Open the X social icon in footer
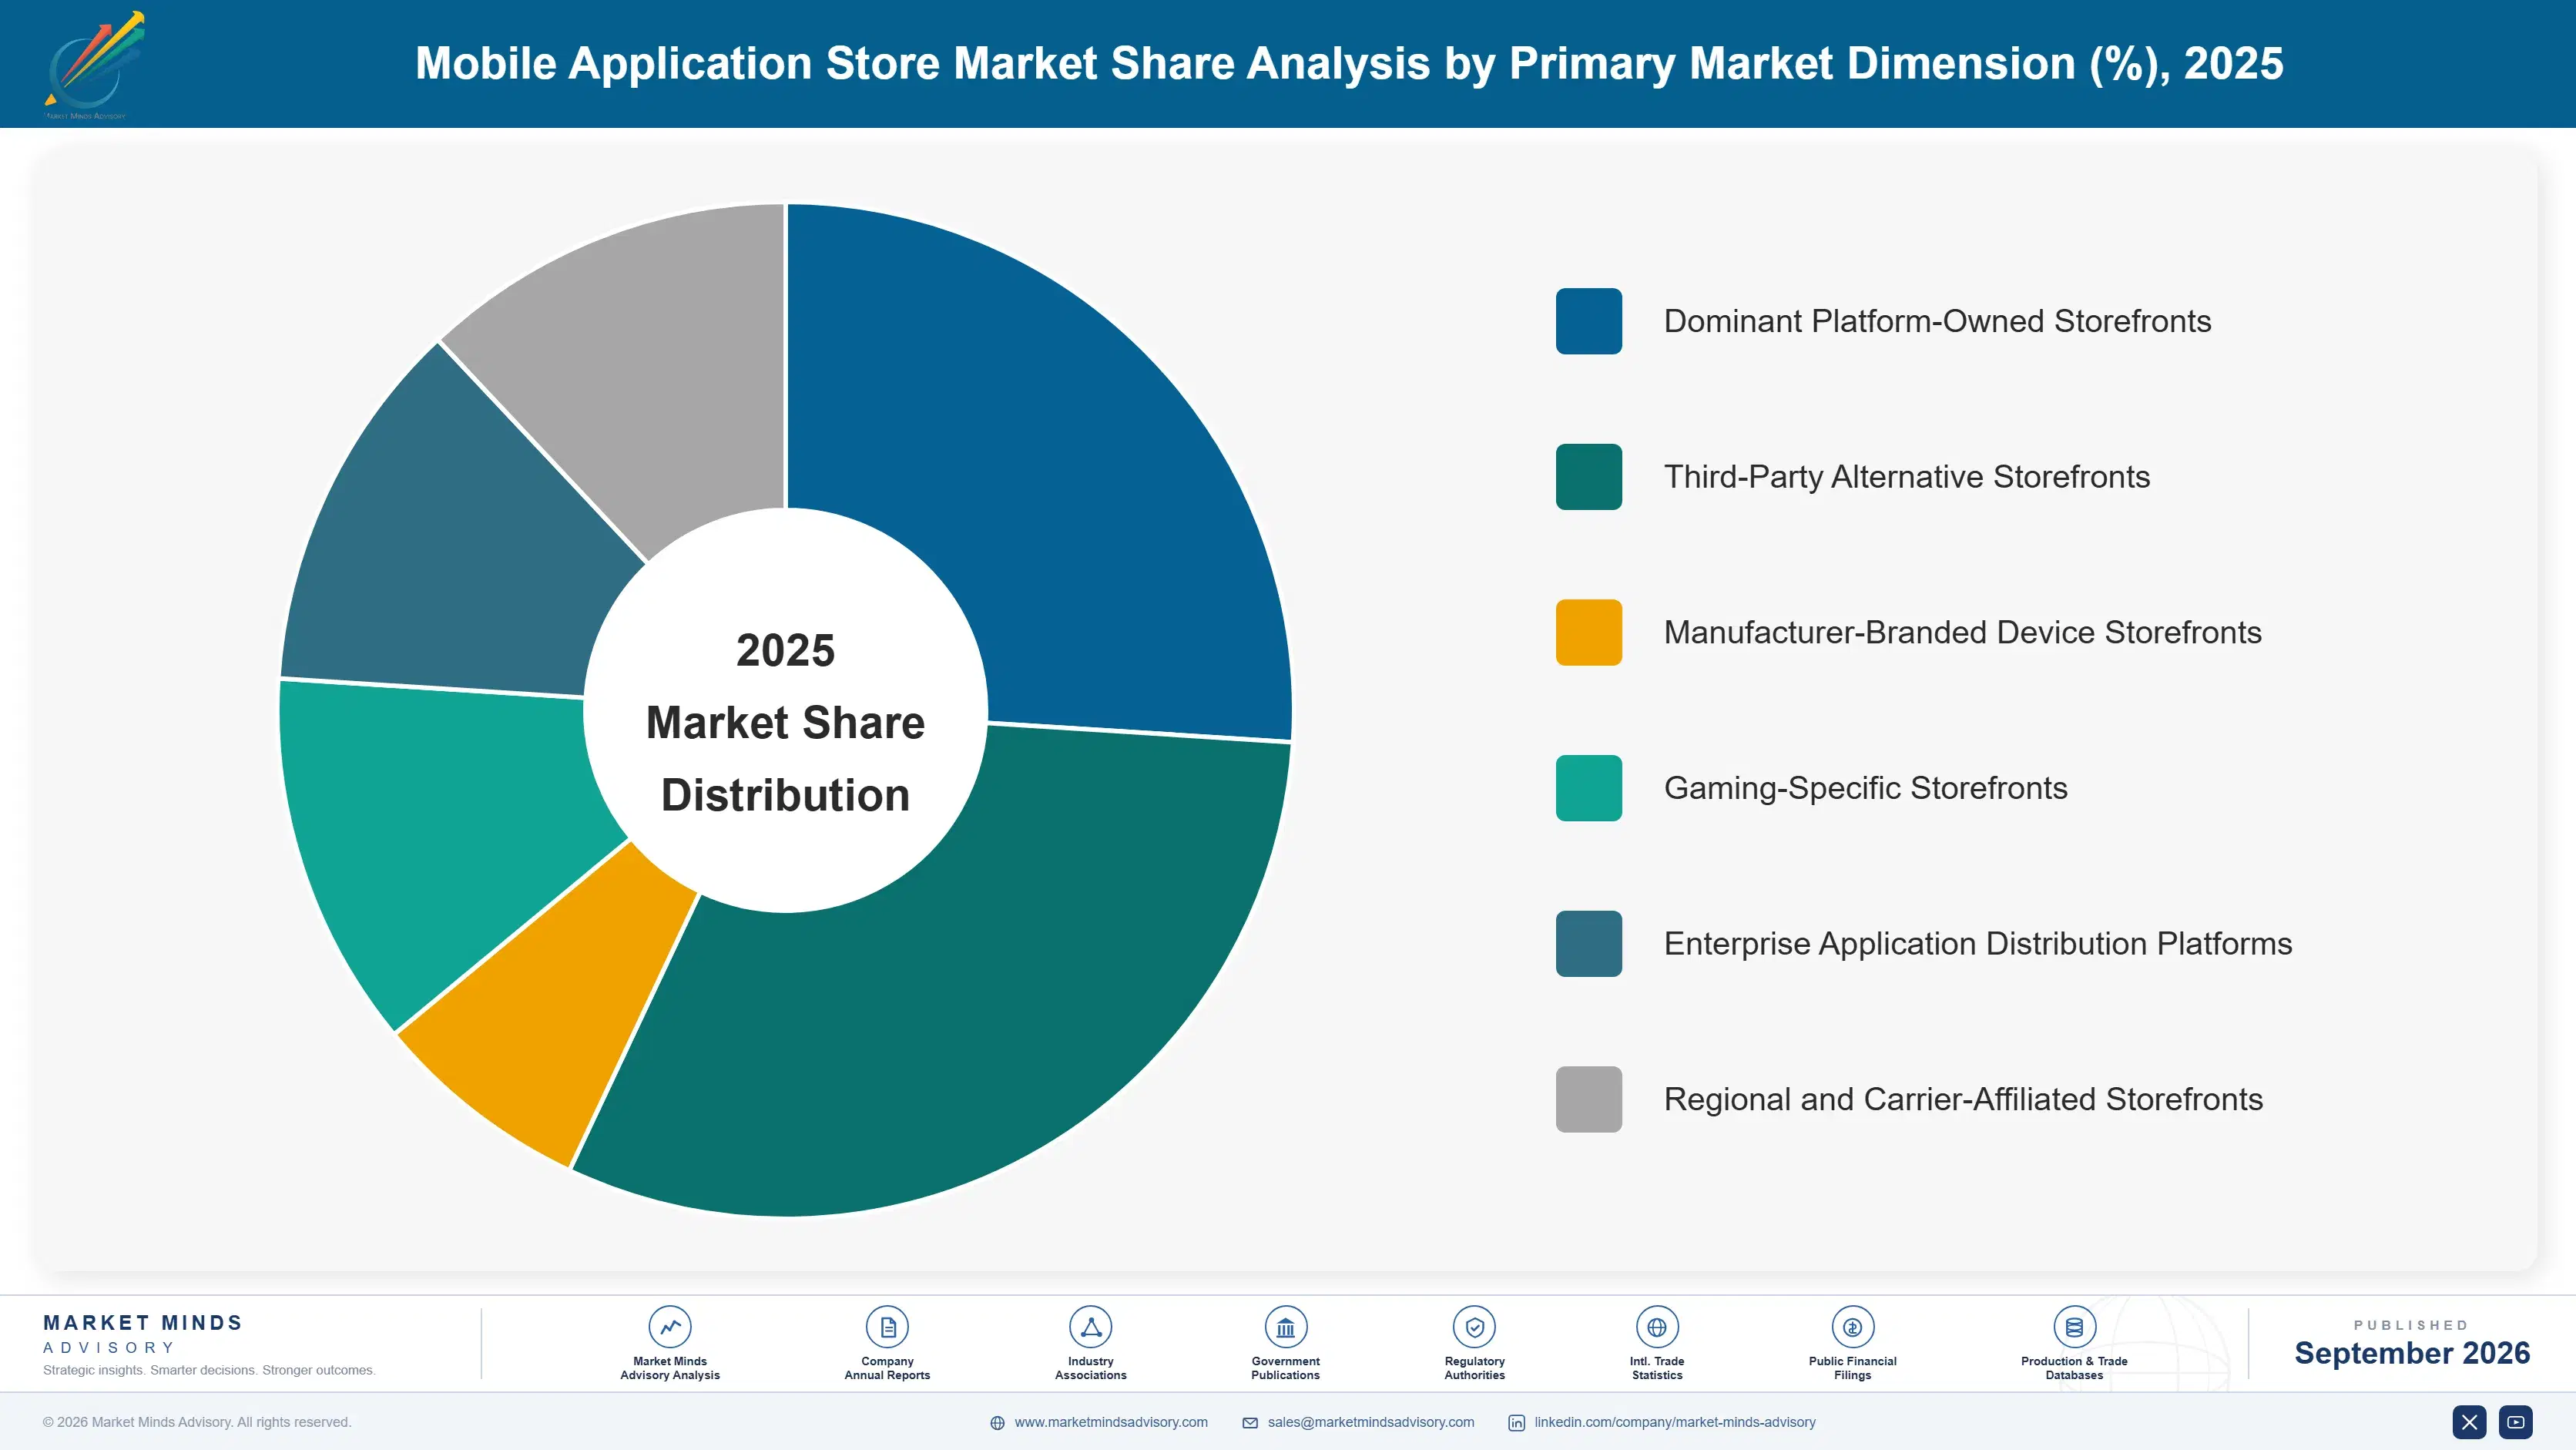Screen dimensions: 2576x1450 coord(2469,1422)
